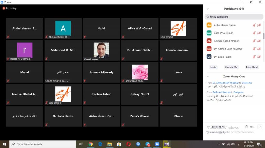Screen dimensions: 265x148
Task: Click the search magnifier in Find a participant
Action: [207, 17]
